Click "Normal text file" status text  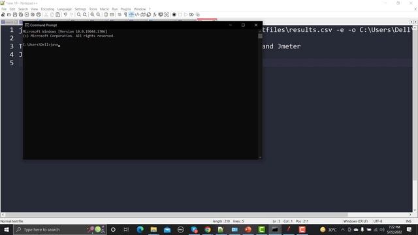(x=12, y=221)
